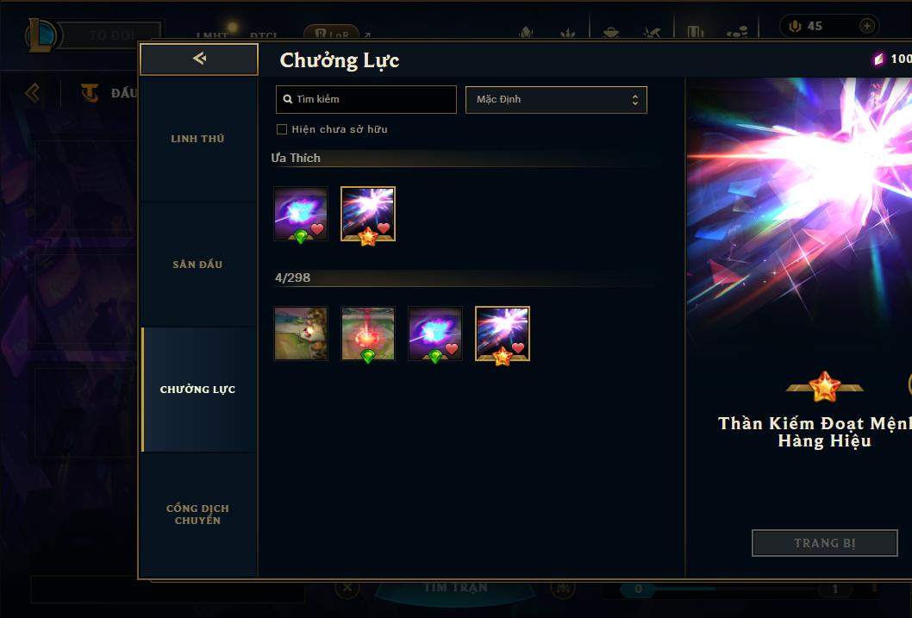Screen dimensions: 912x618
Task: Toggle heart on starred boom in collection
Action: click(518, 347)
